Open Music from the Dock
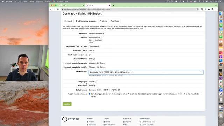 tap(221, 53)
